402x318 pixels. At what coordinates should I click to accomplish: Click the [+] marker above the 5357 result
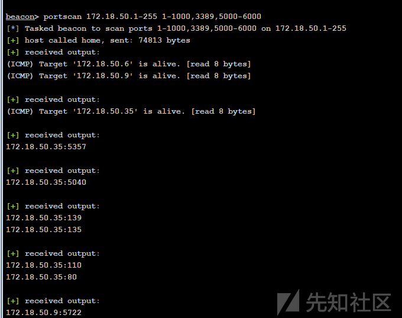click(x=13, y=135)
